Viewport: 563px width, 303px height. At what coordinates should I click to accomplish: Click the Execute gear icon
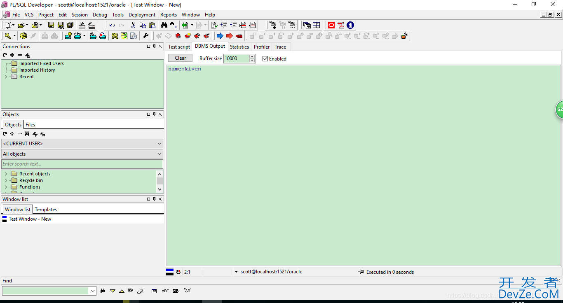pyautogui.click(x=24, y=36)
